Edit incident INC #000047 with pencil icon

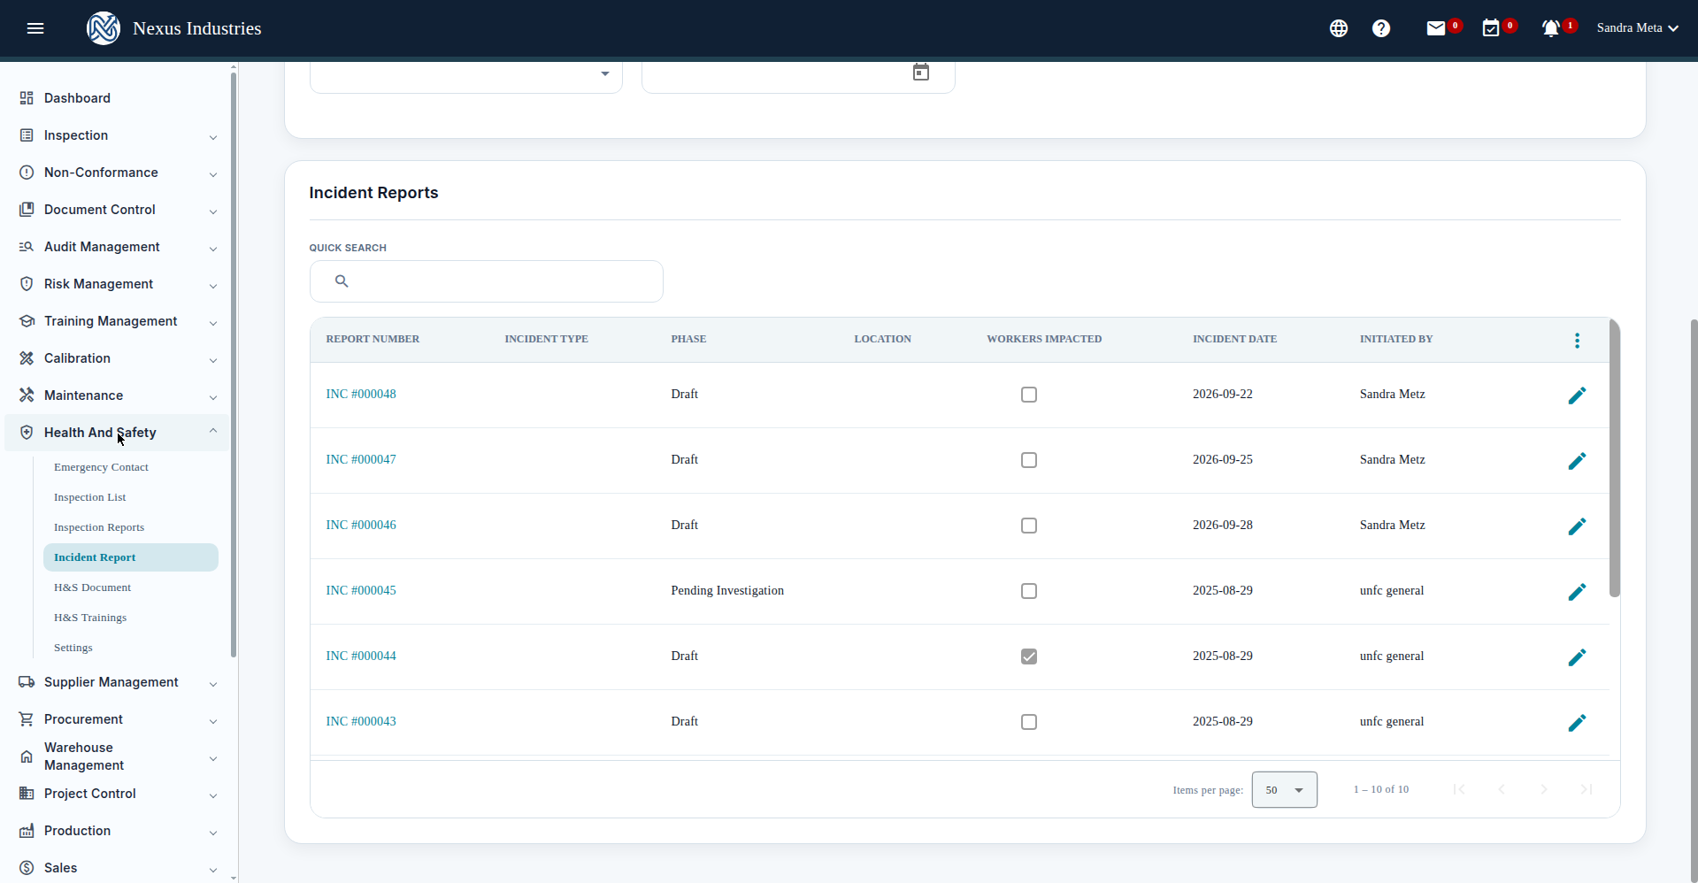coord(1577,461)
